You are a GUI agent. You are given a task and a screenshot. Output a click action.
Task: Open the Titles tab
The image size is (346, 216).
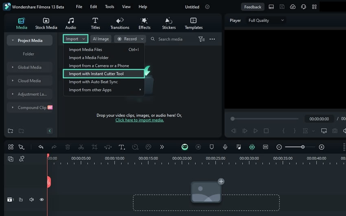[x=95, y=24]
